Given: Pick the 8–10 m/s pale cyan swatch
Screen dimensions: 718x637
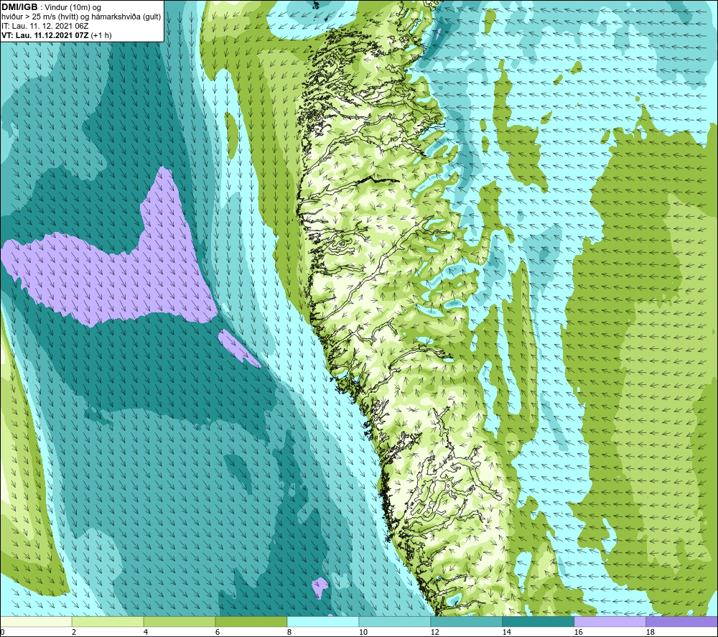Looking at the screenshot, I should point(323,622).
